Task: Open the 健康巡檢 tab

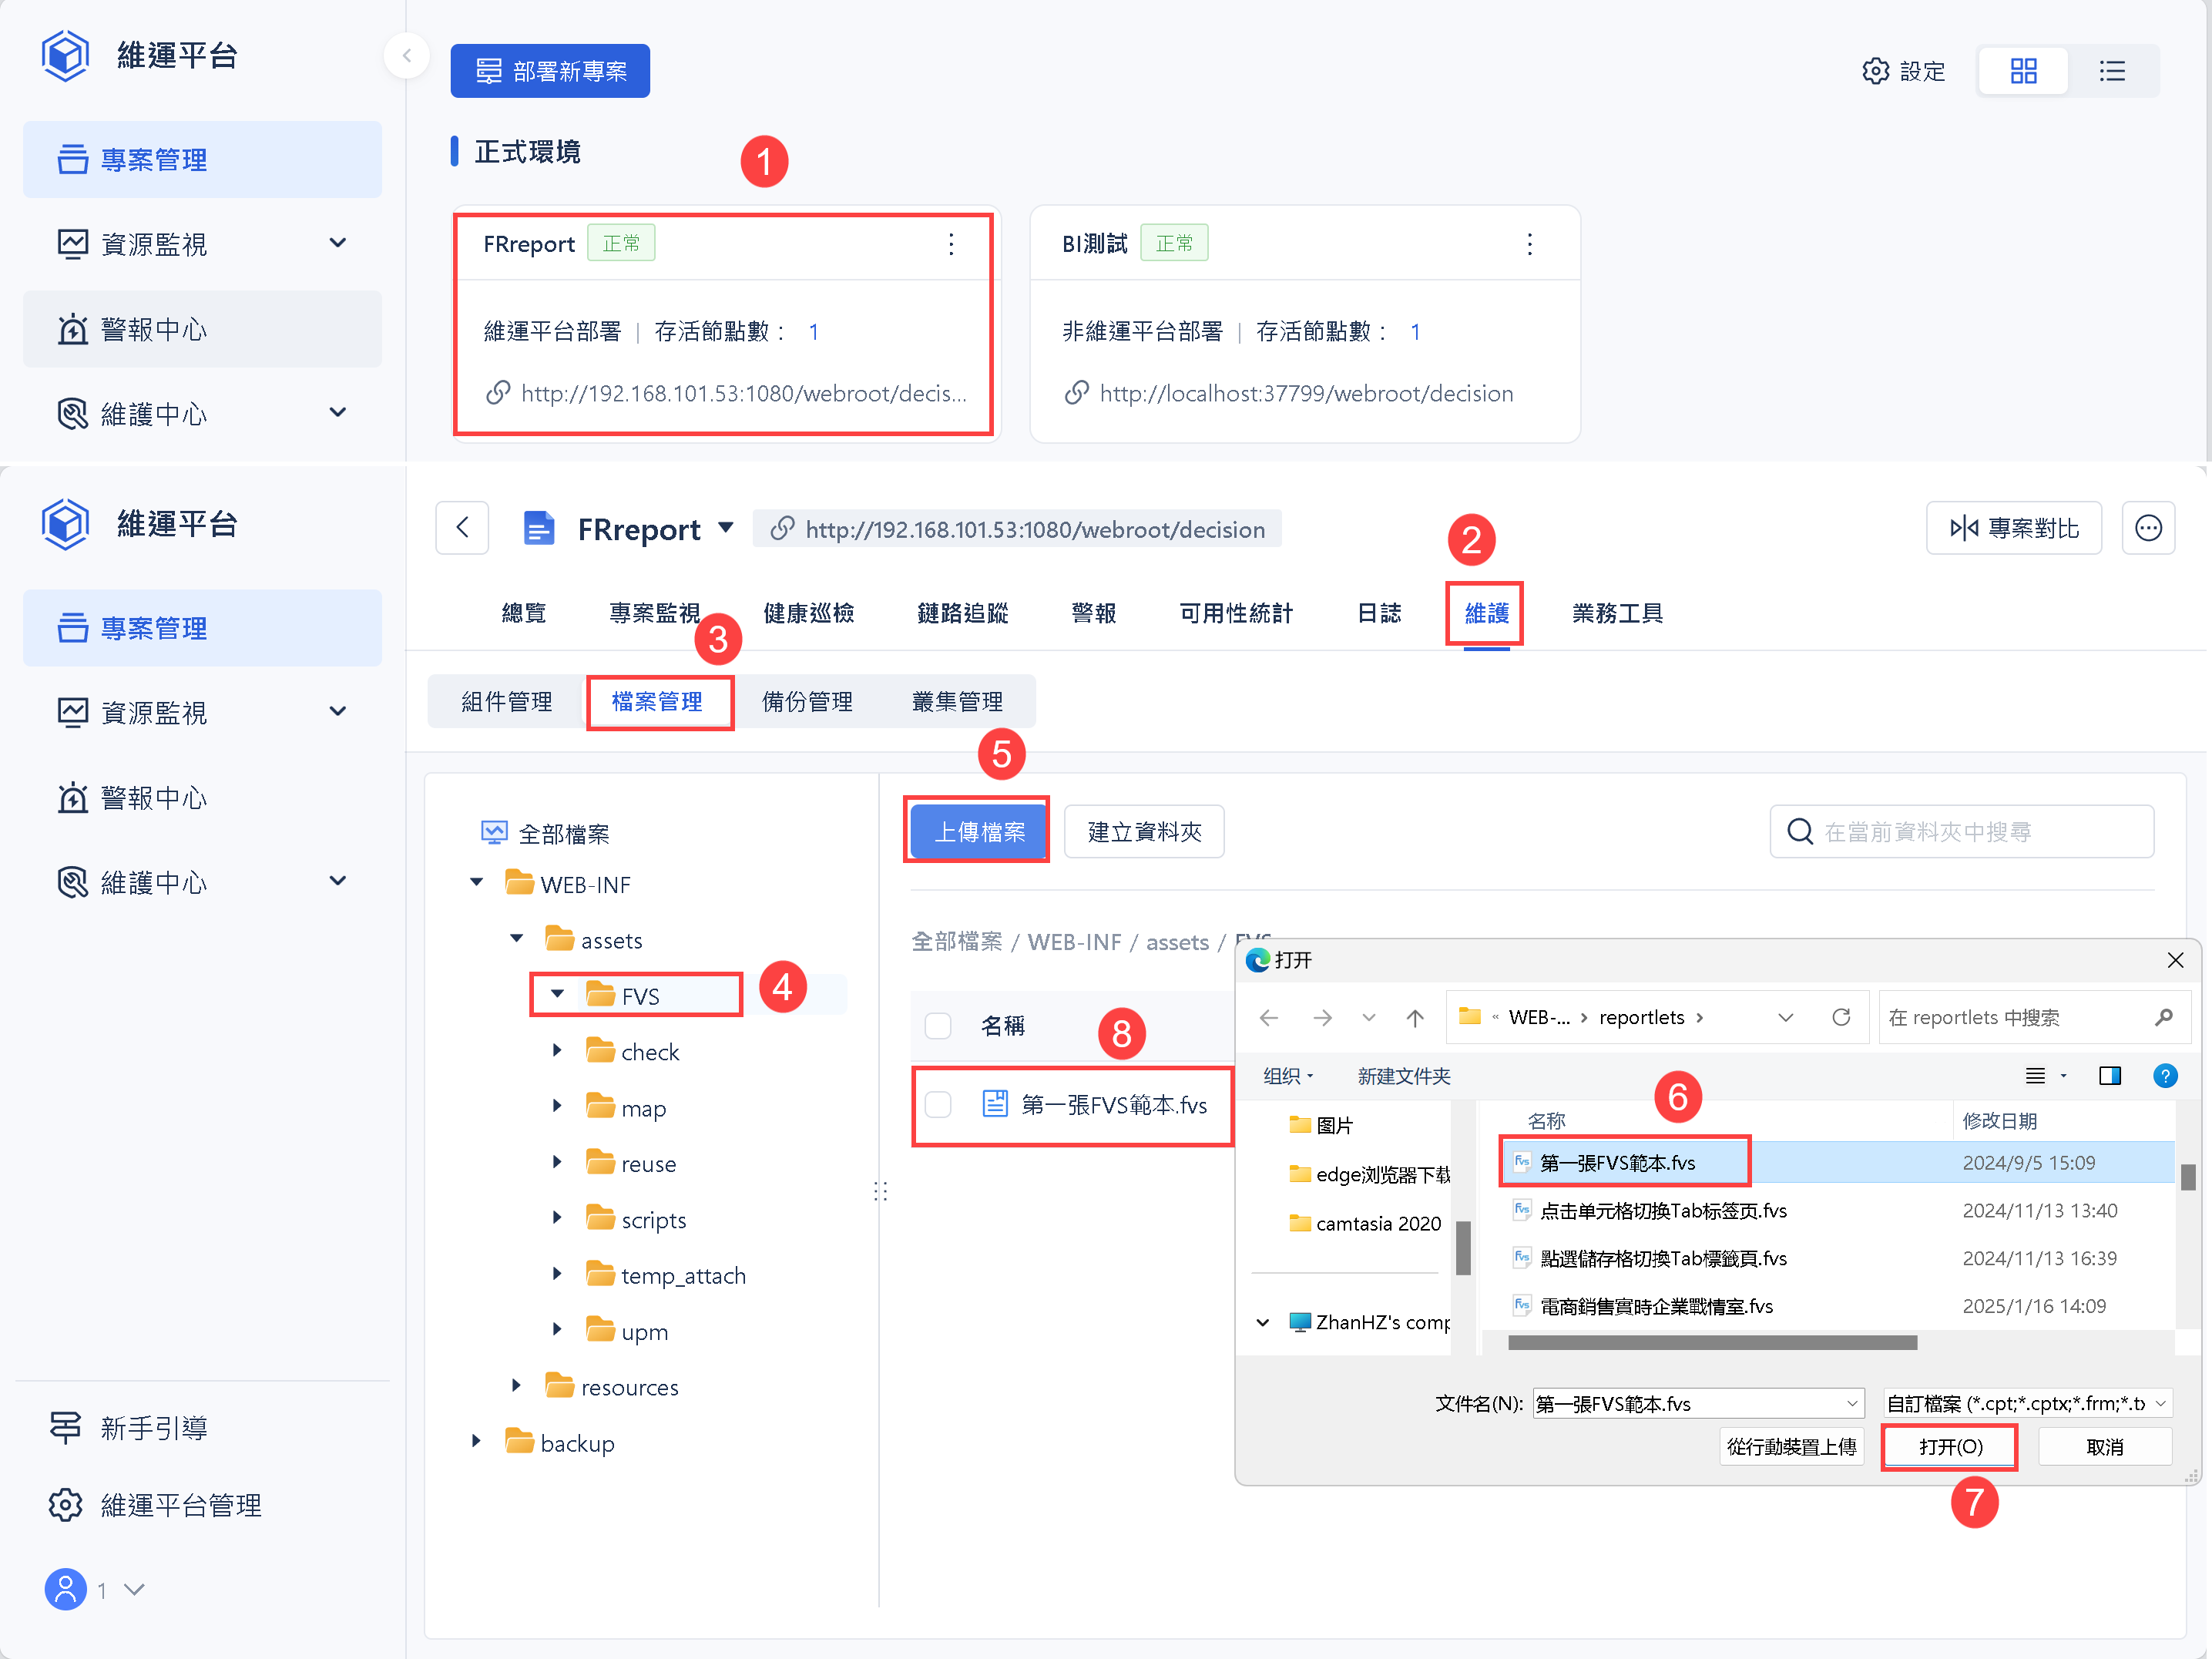Action: [x=808, y=613]
